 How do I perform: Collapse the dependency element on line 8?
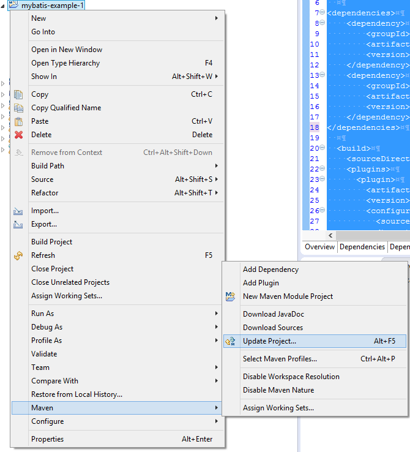click(x=322, y=23)
